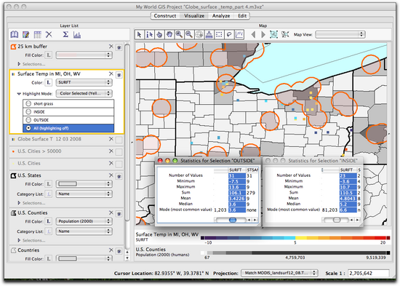Screen dimensions: 400x286
Task: Open the histogram chart icon
Action: point(77,34)
